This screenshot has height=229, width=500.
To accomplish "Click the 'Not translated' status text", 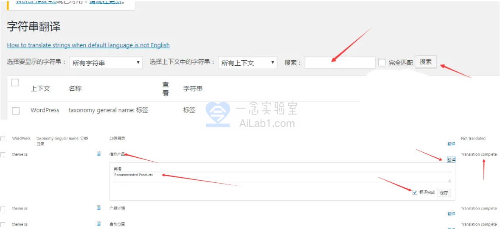I will (473, 138).
